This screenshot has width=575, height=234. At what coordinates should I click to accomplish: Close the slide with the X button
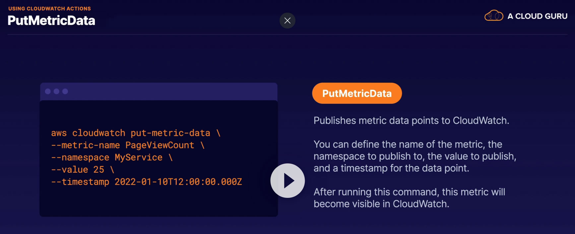[287, 21]
